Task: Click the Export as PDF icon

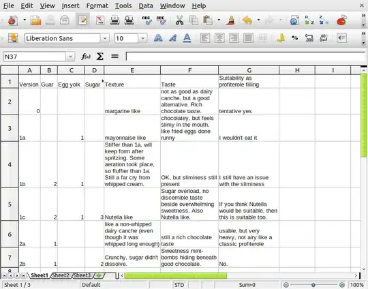Action: tap(100, 20)
